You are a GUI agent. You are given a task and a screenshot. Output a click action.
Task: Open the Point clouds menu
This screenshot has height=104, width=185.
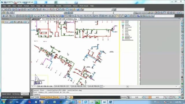(84, 6)
